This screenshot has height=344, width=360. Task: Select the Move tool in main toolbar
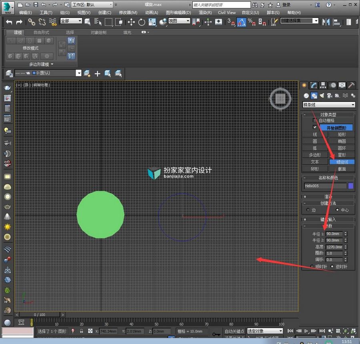point(131,22)
